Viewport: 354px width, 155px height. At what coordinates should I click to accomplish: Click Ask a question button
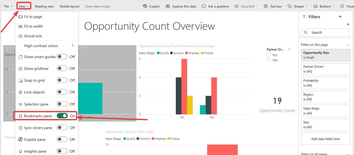pos(215,6)
